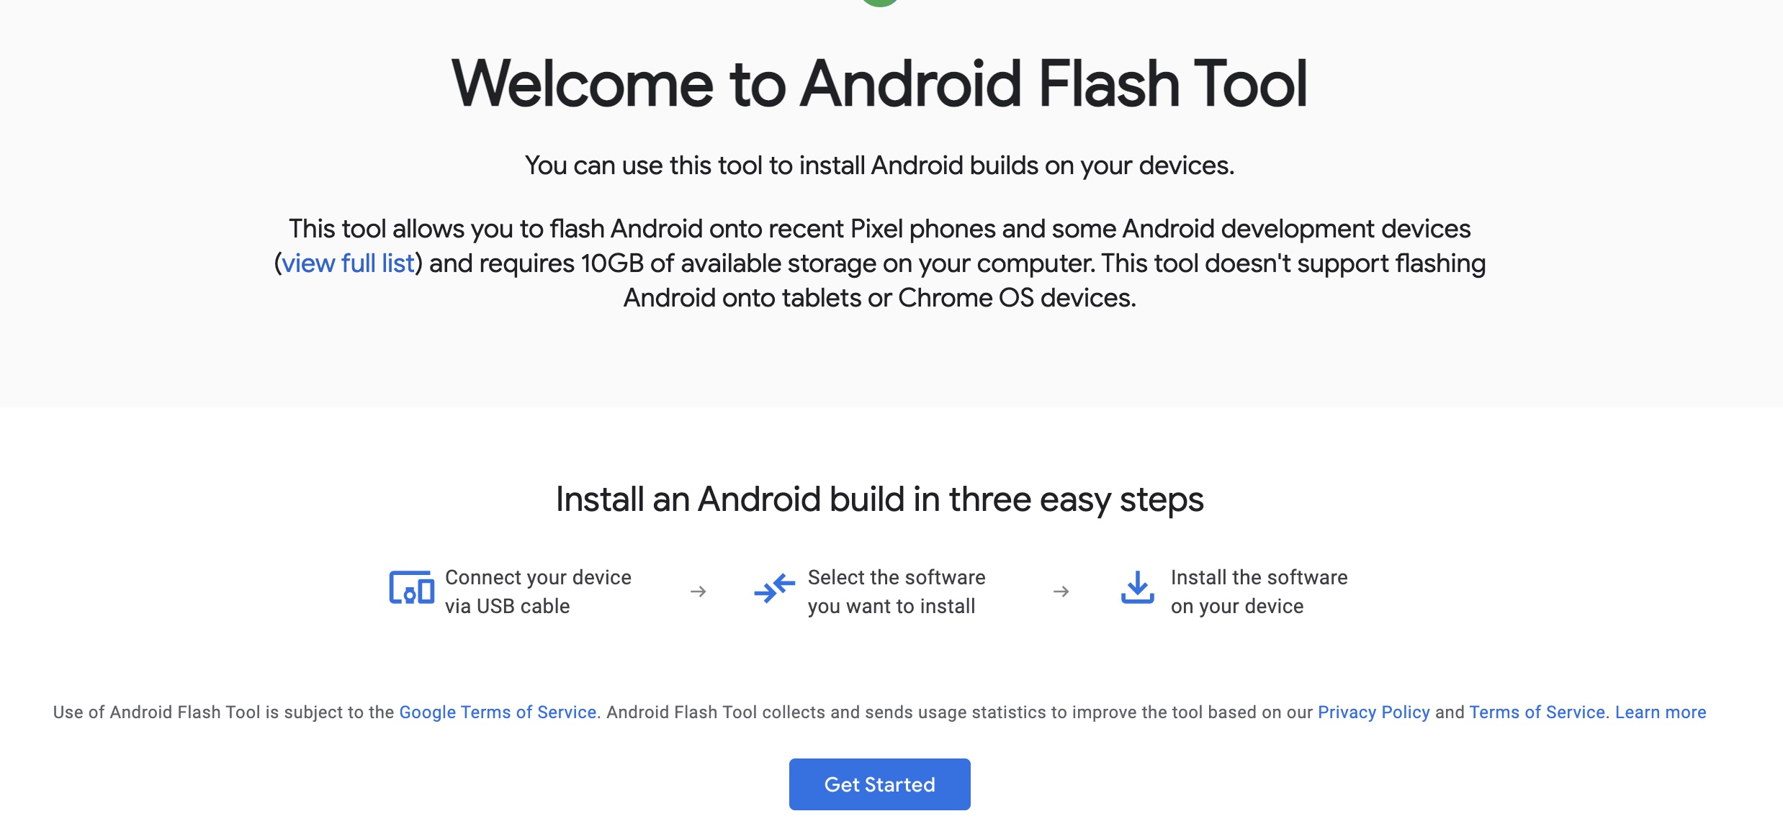1783x829 pixels.
Task: Click the Welcome to Android Flash Tool heading
Action: (x=879, y=84)
